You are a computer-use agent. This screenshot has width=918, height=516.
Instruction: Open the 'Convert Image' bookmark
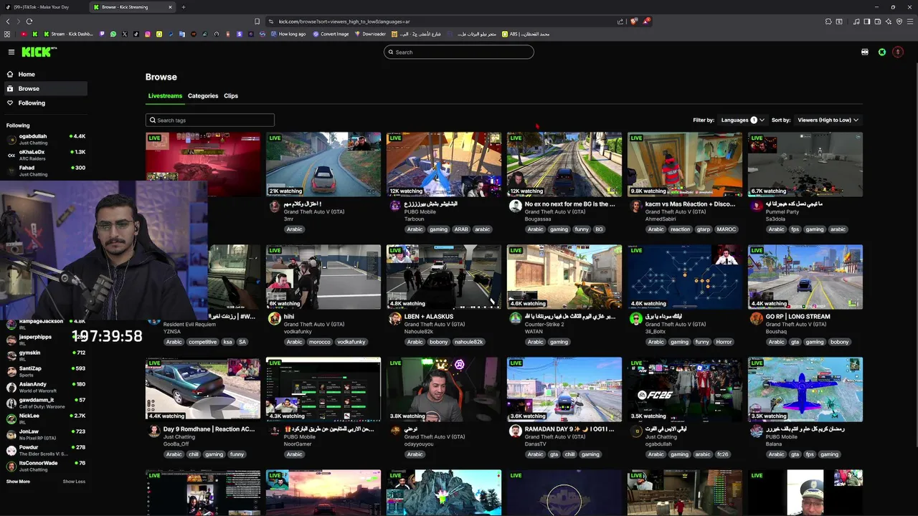(x=331, y=34)
